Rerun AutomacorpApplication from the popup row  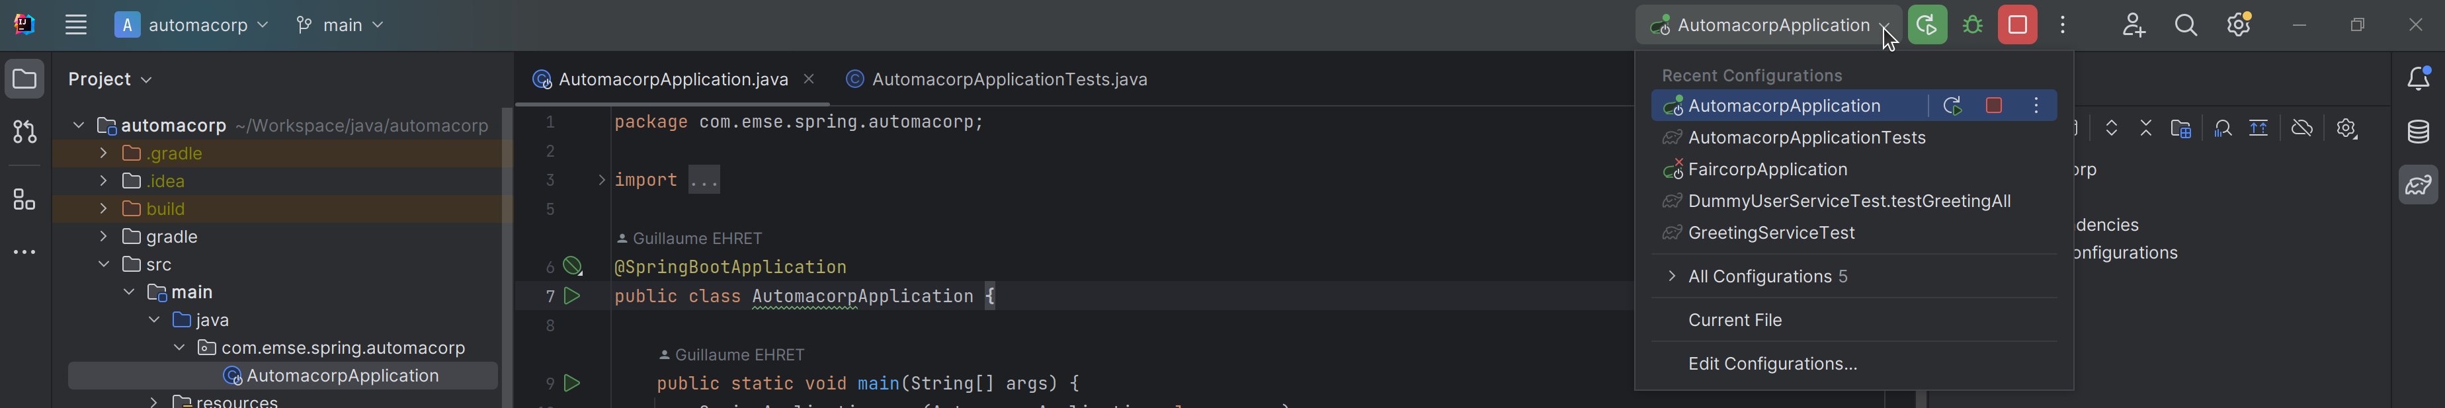pos(1952,106)
